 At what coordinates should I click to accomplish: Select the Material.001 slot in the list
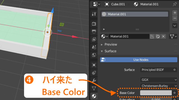(135, 14)
